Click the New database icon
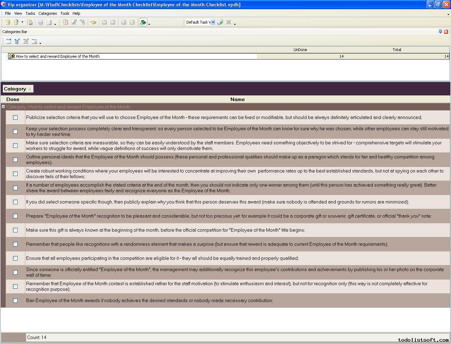The height and width of the screenshot is (344, 451). [x=7, y=22]
